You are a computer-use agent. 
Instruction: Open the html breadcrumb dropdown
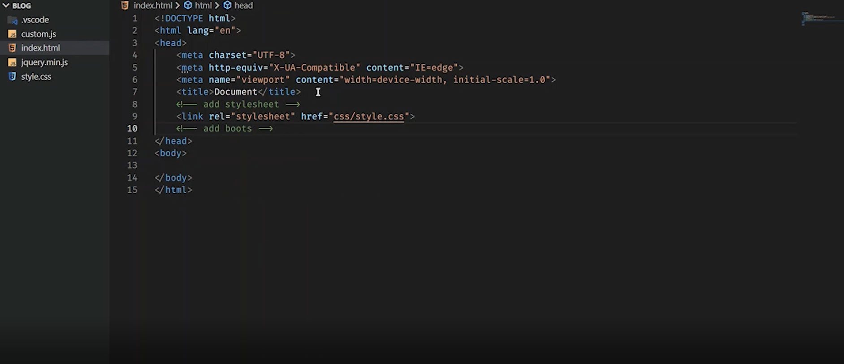(x=203, y=5)
